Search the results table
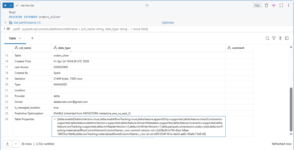Screen dimensions: 294x150 [267, 38]
